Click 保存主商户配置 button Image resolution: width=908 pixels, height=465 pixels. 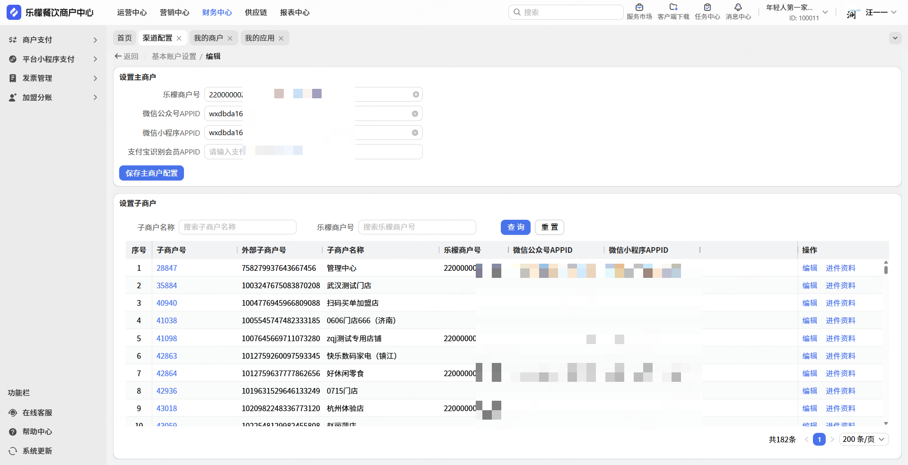(151, 173)
